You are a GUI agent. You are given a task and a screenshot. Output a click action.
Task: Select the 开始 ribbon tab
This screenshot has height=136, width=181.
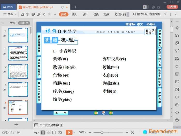(64, 14)
